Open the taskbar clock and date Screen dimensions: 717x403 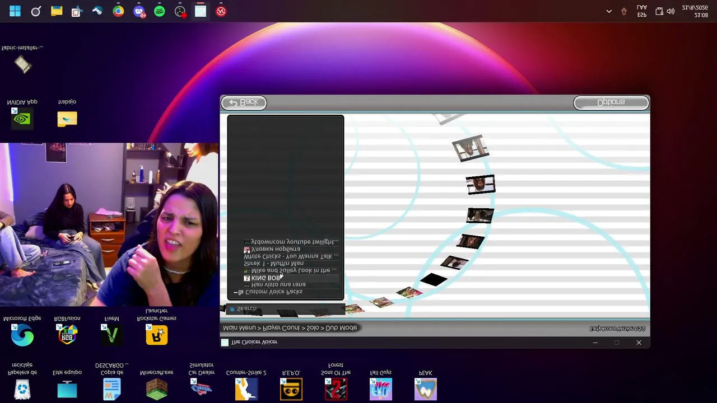point(695,11)
